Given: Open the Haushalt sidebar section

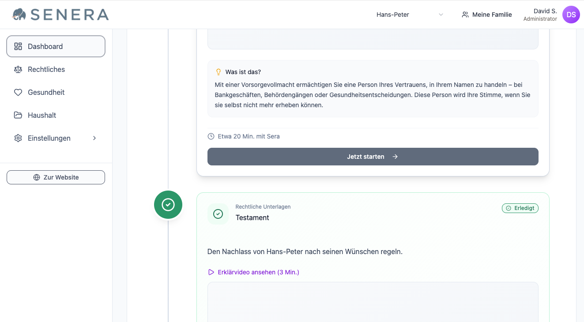Looking at the screenshot, I should [x=42, y=115].
